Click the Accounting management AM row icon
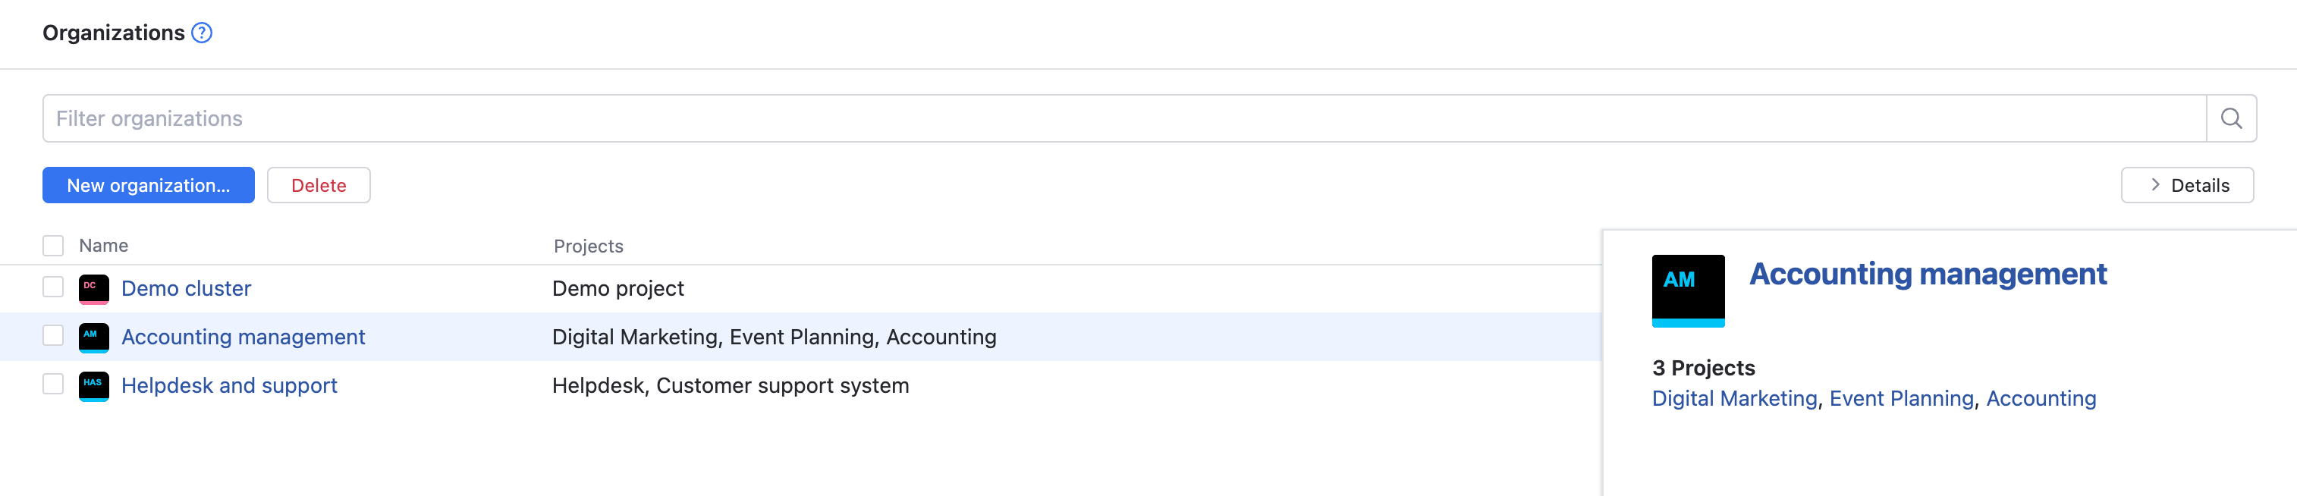Image resolution: width=2297 pixels, height=496 pixels. pos(93,337)
